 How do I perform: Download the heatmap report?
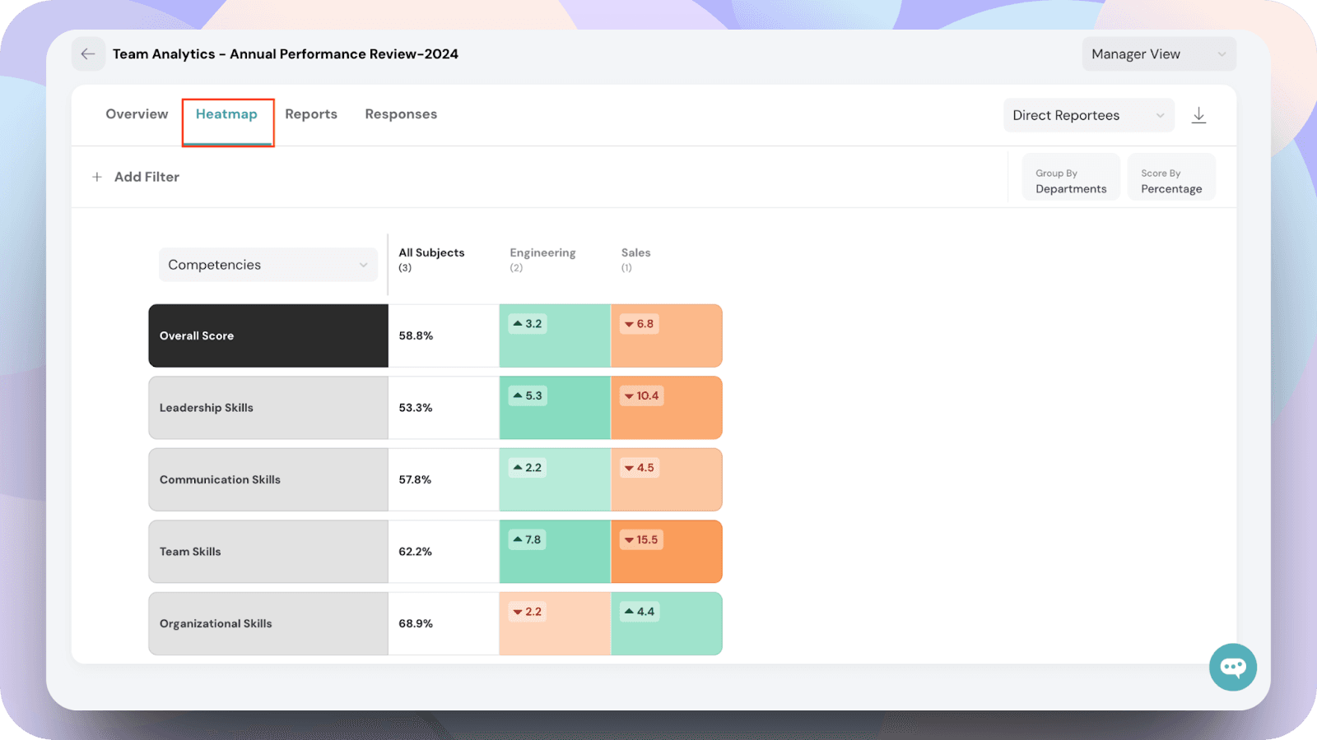pyautogui.click(x=1198, y=115)
